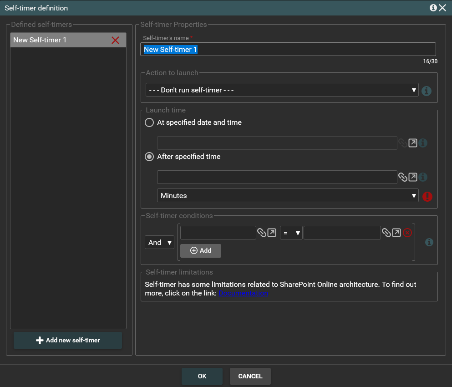
Task: Click info icon beside Action to launch dropdown
Action: (x=427, y=91)
